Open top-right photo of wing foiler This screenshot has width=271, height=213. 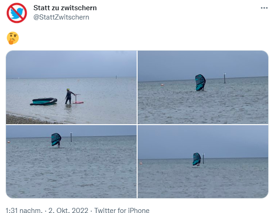pos(203,87)
